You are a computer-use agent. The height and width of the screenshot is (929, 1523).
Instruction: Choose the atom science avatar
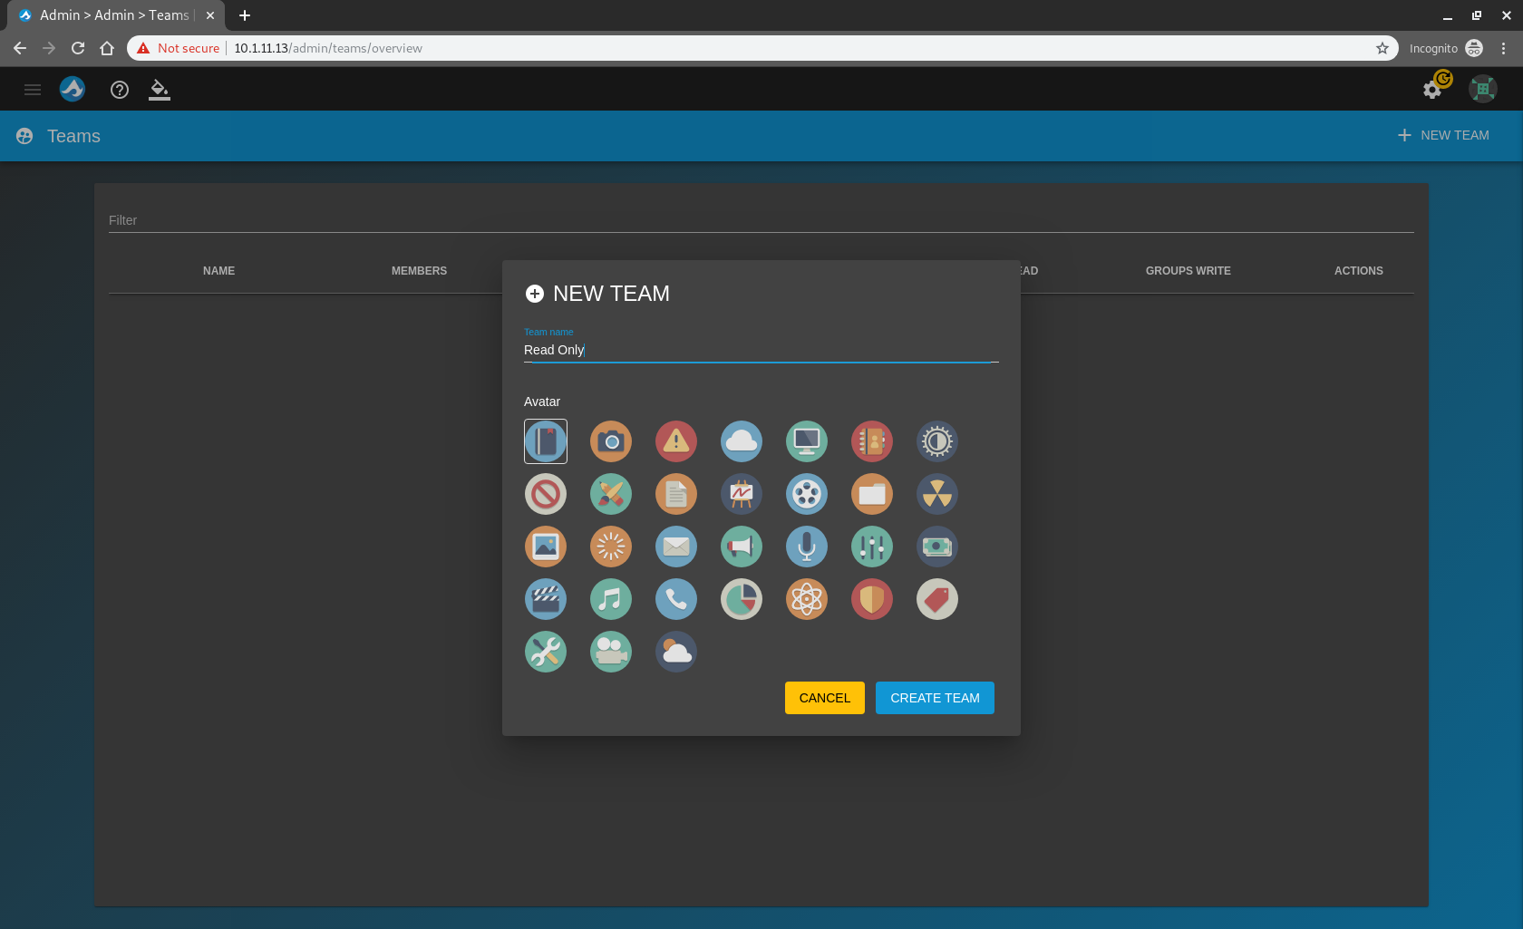[x=807, y=599]
